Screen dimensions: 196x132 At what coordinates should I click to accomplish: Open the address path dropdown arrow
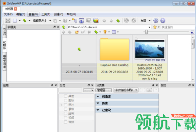coord(149,27)
